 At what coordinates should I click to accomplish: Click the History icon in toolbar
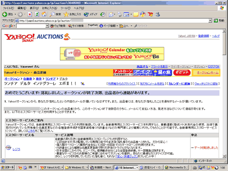point(103,14)
